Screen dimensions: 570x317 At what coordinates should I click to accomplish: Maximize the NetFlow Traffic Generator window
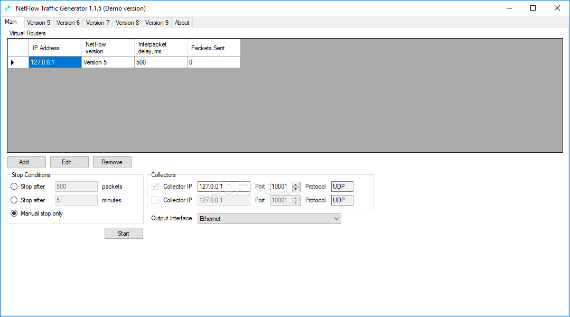[x=533, y=8]
